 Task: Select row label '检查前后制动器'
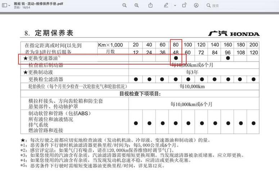click(46, 65)
